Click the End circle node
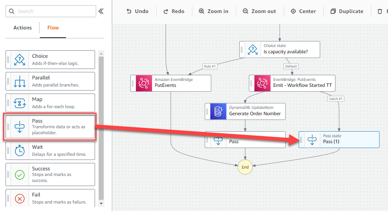The height and width of the screenshot is (211, 388). [245, 167]
